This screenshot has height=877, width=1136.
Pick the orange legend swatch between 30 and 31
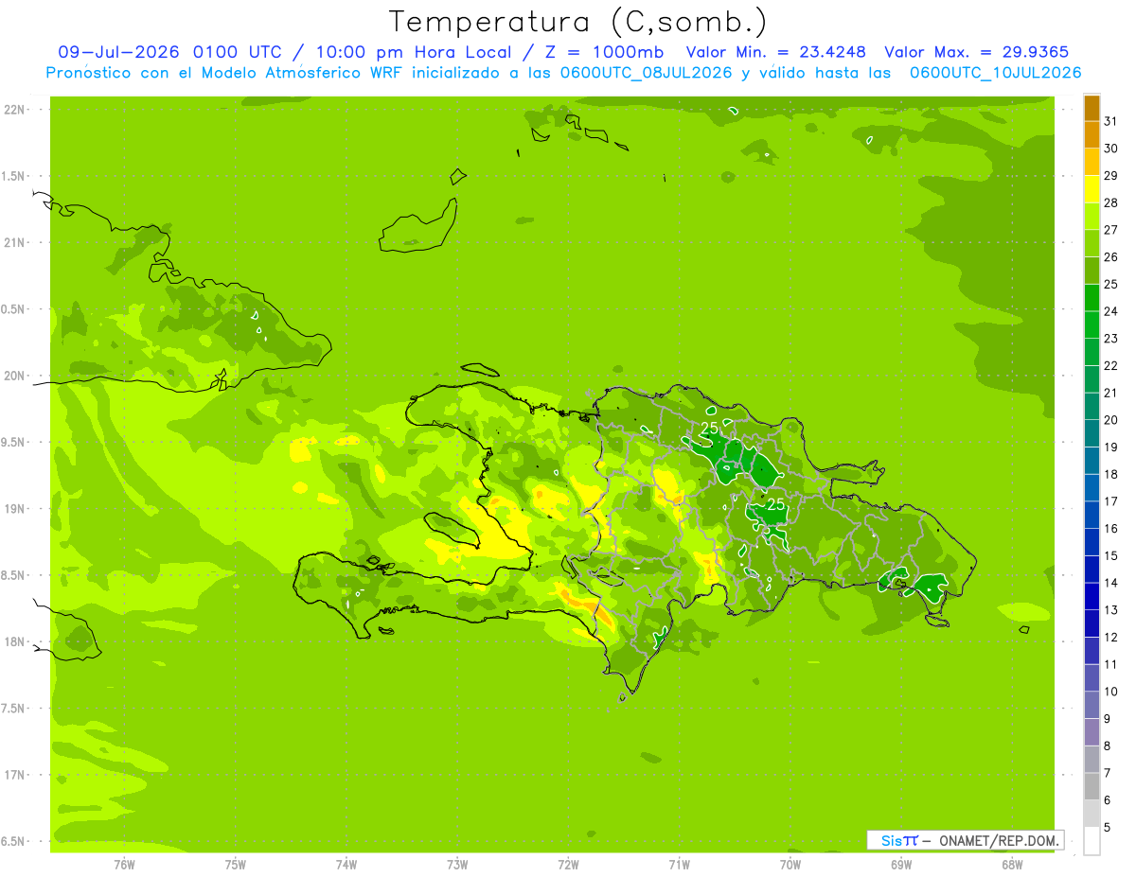tap(1092, 134)
